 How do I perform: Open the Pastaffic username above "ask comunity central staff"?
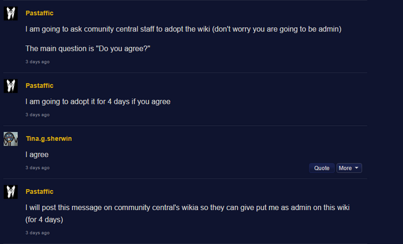click(x=39, y=13)
